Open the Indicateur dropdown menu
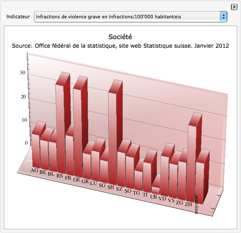The image size is (241, 233). pyautogui.click(x=130, y=17)
